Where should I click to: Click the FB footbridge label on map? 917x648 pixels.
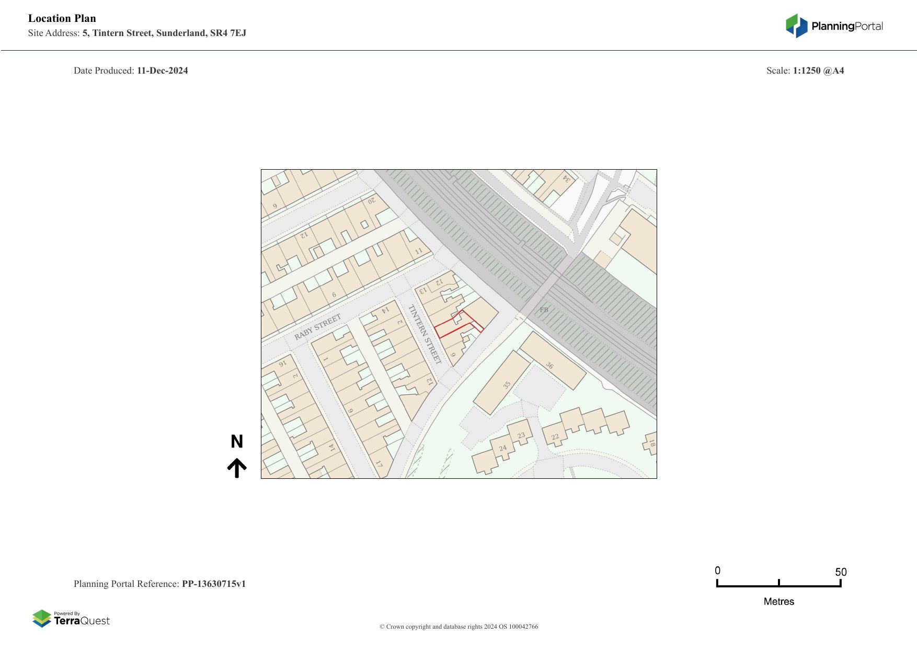coord(544,310)
